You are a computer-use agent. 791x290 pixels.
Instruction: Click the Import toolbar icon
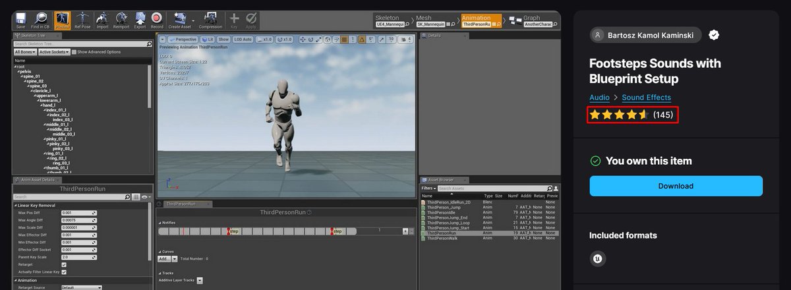click(102, 20)
